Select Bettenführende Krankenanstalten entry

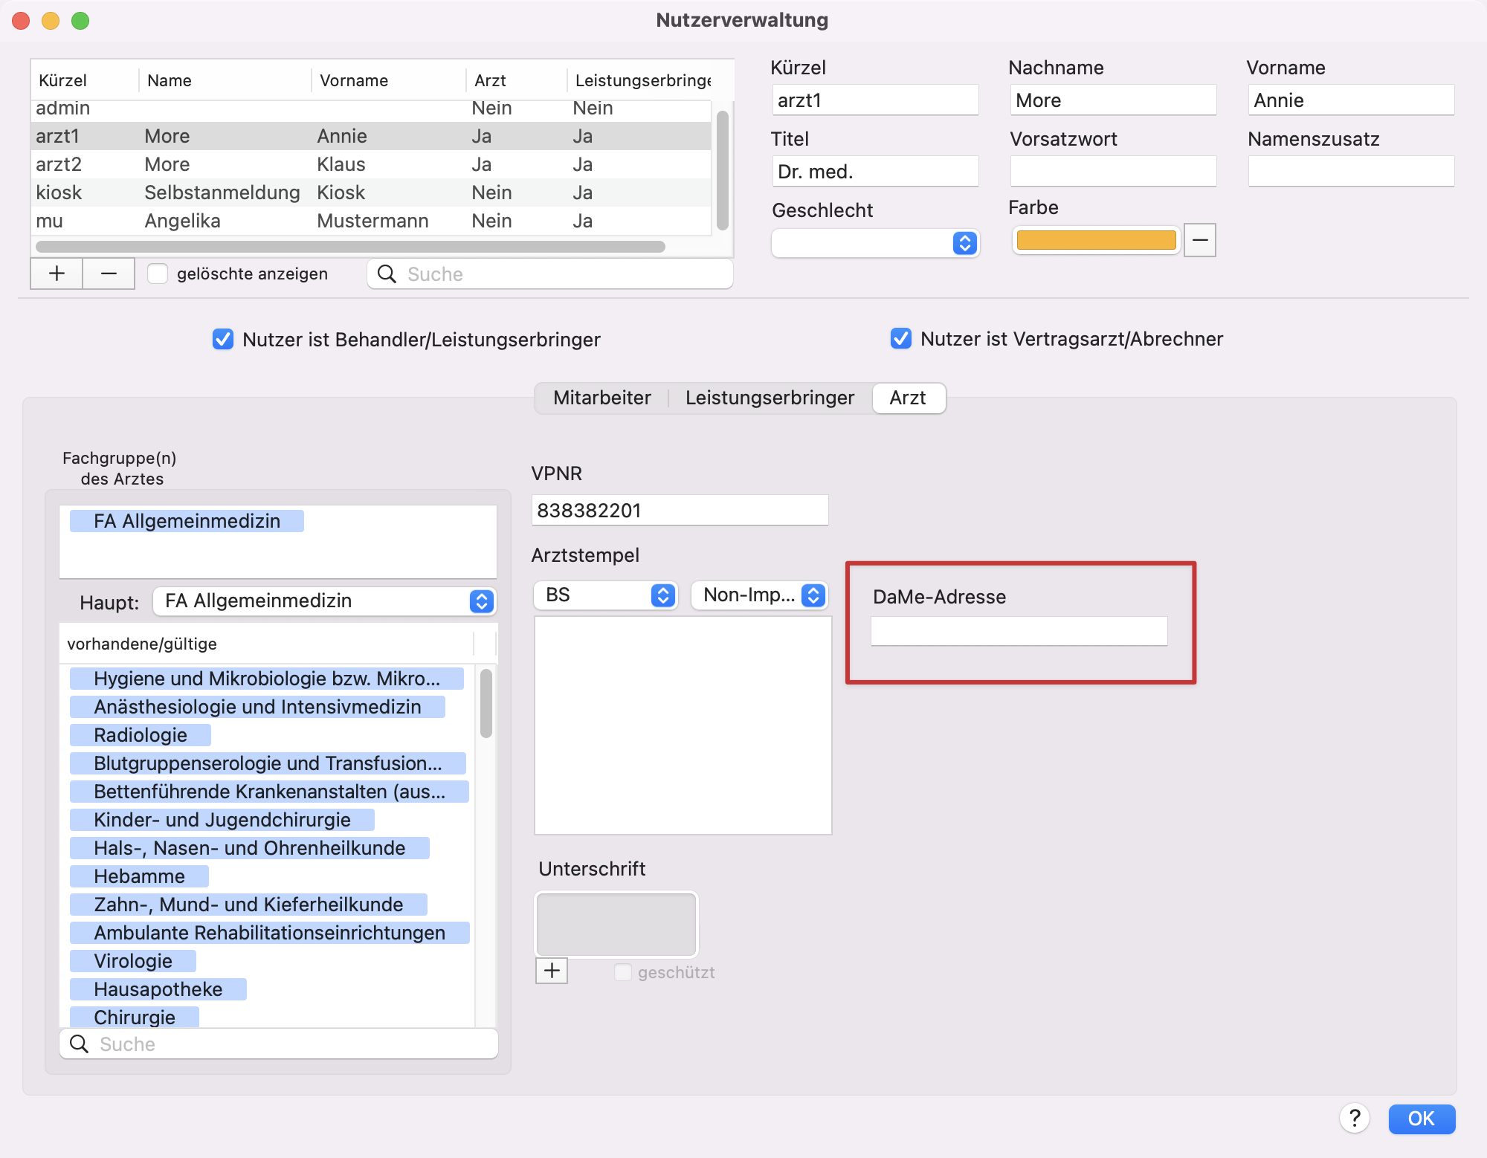269,792
